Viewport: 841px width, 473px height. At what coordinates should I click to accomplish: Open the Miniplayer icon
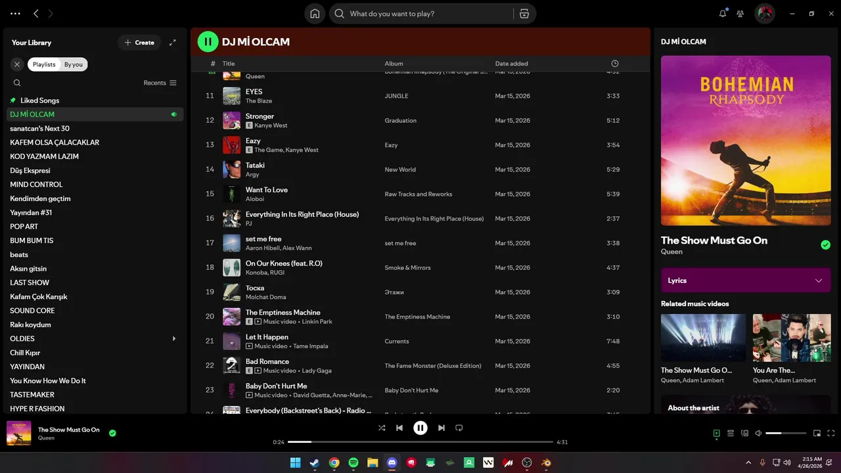(x=817, y=434)
